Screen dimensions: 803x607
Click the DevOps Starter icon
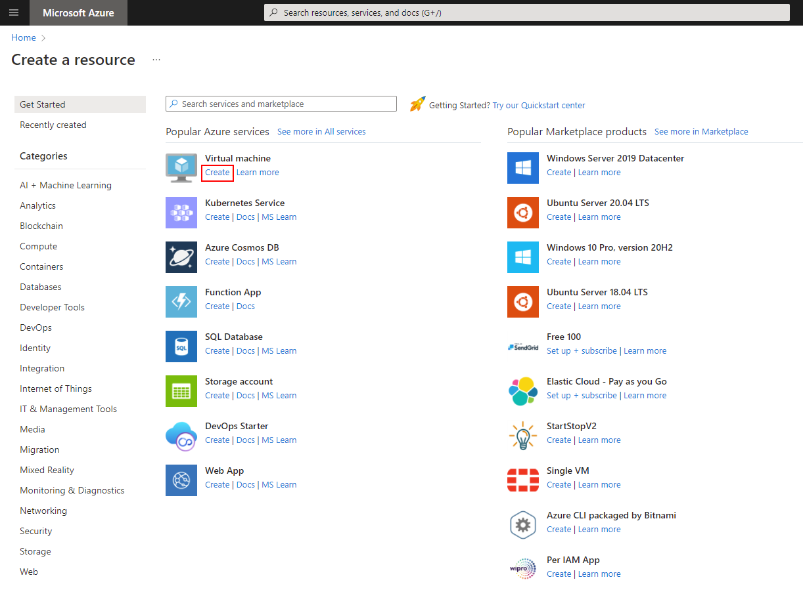coord(181,436)
